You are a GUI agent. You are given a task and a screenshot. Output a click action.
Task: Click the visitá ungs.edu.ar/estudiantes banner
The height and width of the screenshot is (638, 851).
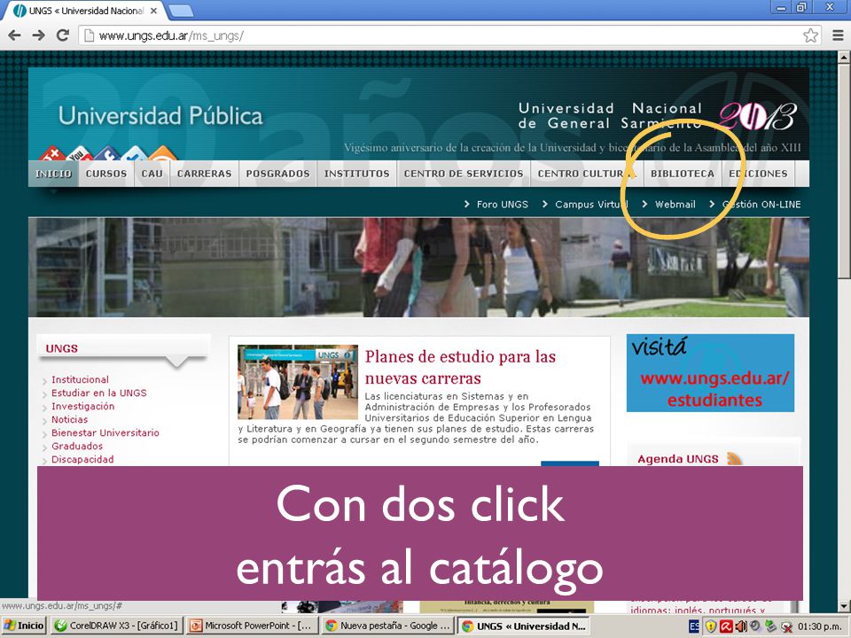click(x=710, y=373)
